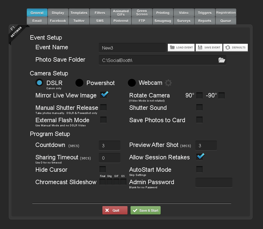Click the Load Event button
263x229 pixels.
(181, 48)
